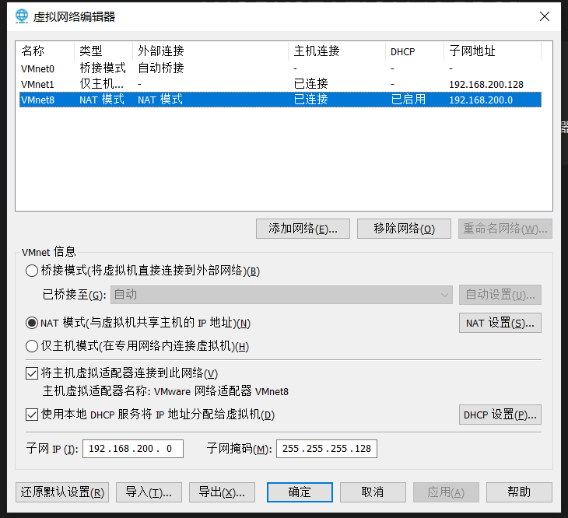
Task: Click 重命名网络(W)... button
Action: [x=505, y=229]
